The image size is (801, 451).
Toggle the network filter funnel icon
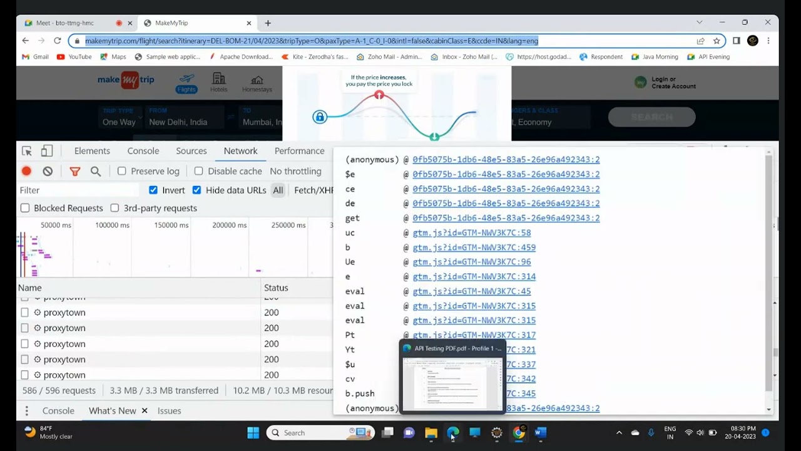tap(75, 171)
